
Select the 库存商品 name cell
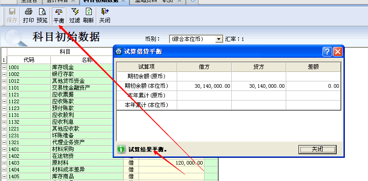click(87, 176)
